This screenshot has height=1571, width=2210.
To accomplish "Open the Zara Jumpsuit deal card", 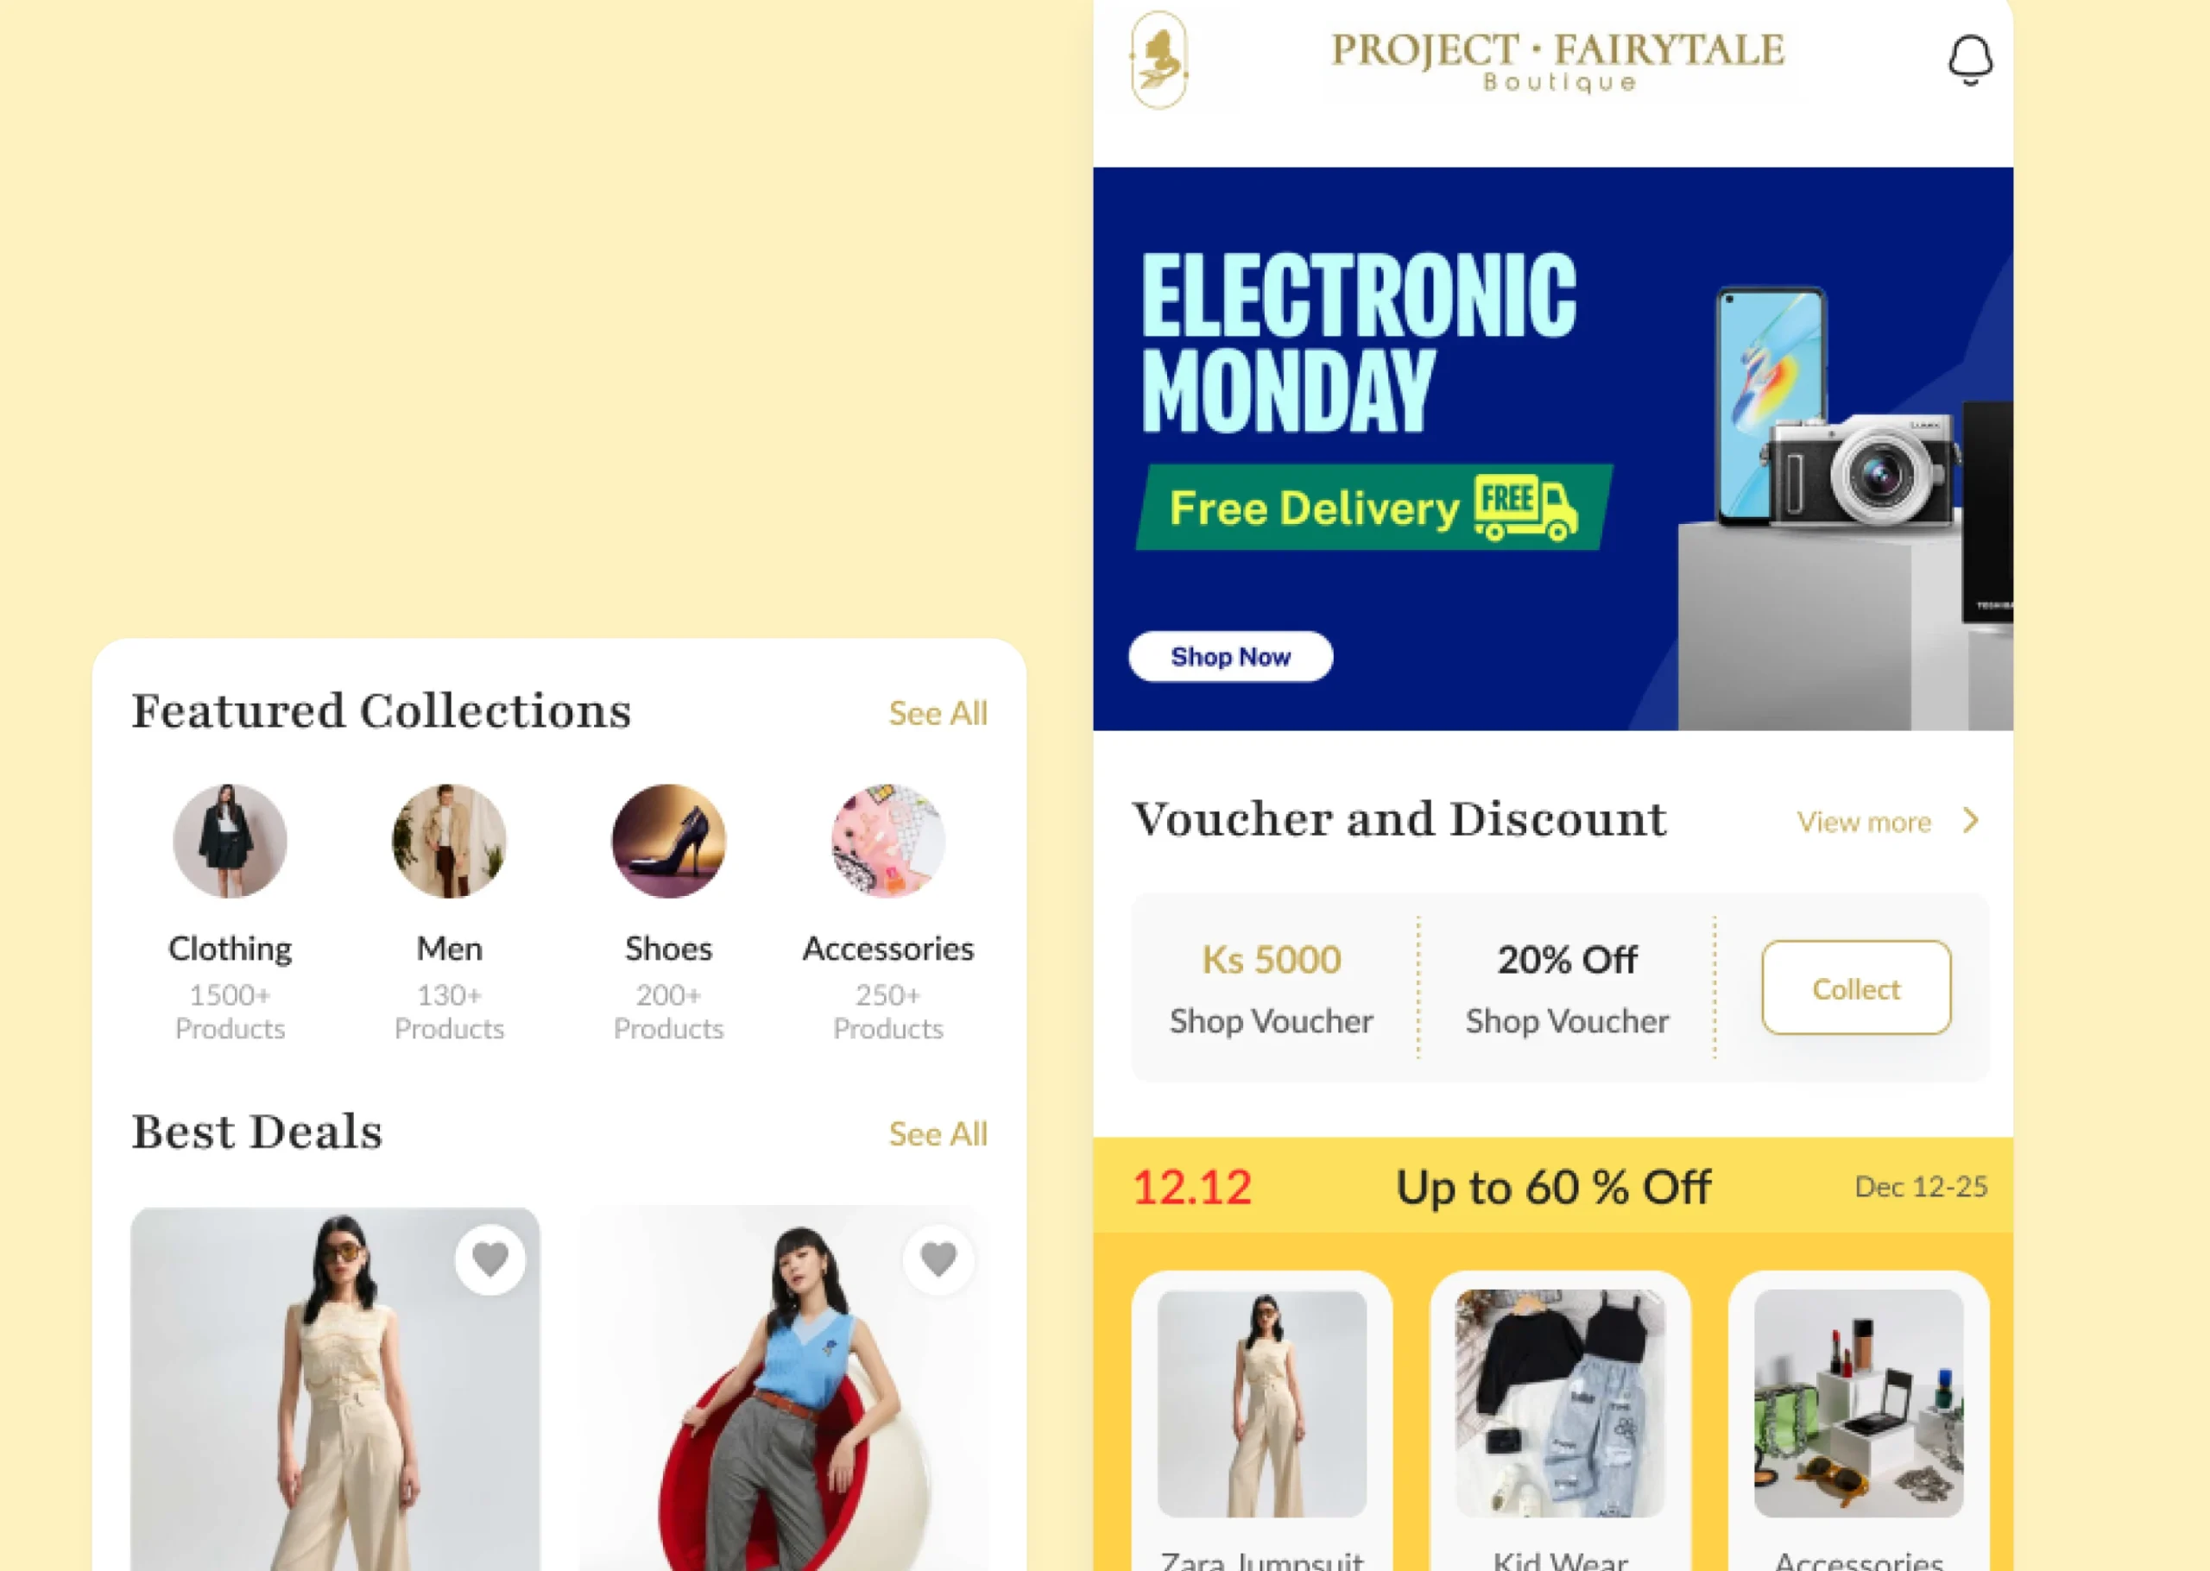I will [1262, 1420].
